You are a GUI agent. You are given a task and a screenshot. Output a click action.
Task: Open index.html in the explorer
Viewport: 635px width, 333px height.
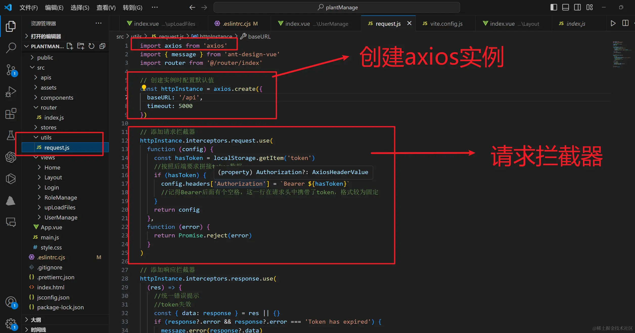point(65,287)
